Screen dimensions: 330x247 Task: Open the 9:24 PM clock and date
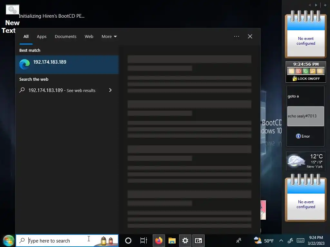(x=316, y=241)
